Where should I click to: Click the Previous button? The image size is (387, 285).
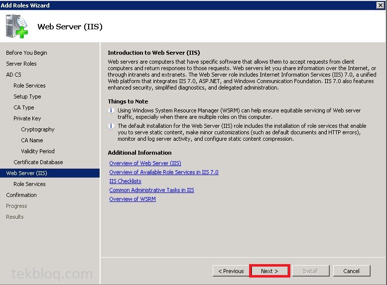[x=231, y=271]
